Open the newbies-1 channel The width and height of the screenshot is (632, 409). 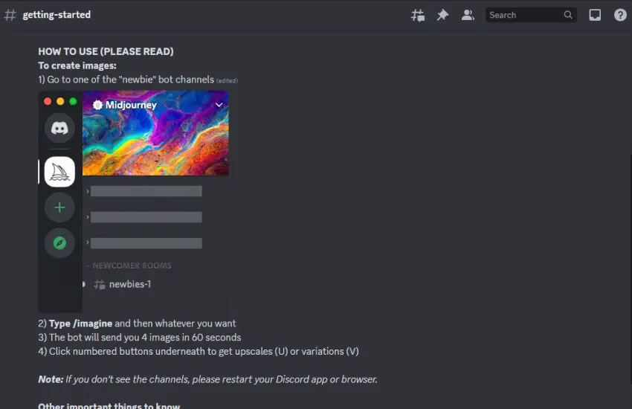pos(123,285)
